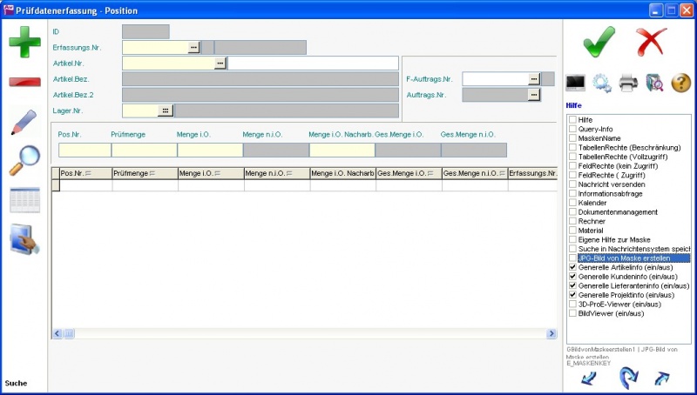Image resolution: width=697 pixels, height=395 pixels.
Task: Click the green checkmark confirm icon
Action: 599,41
